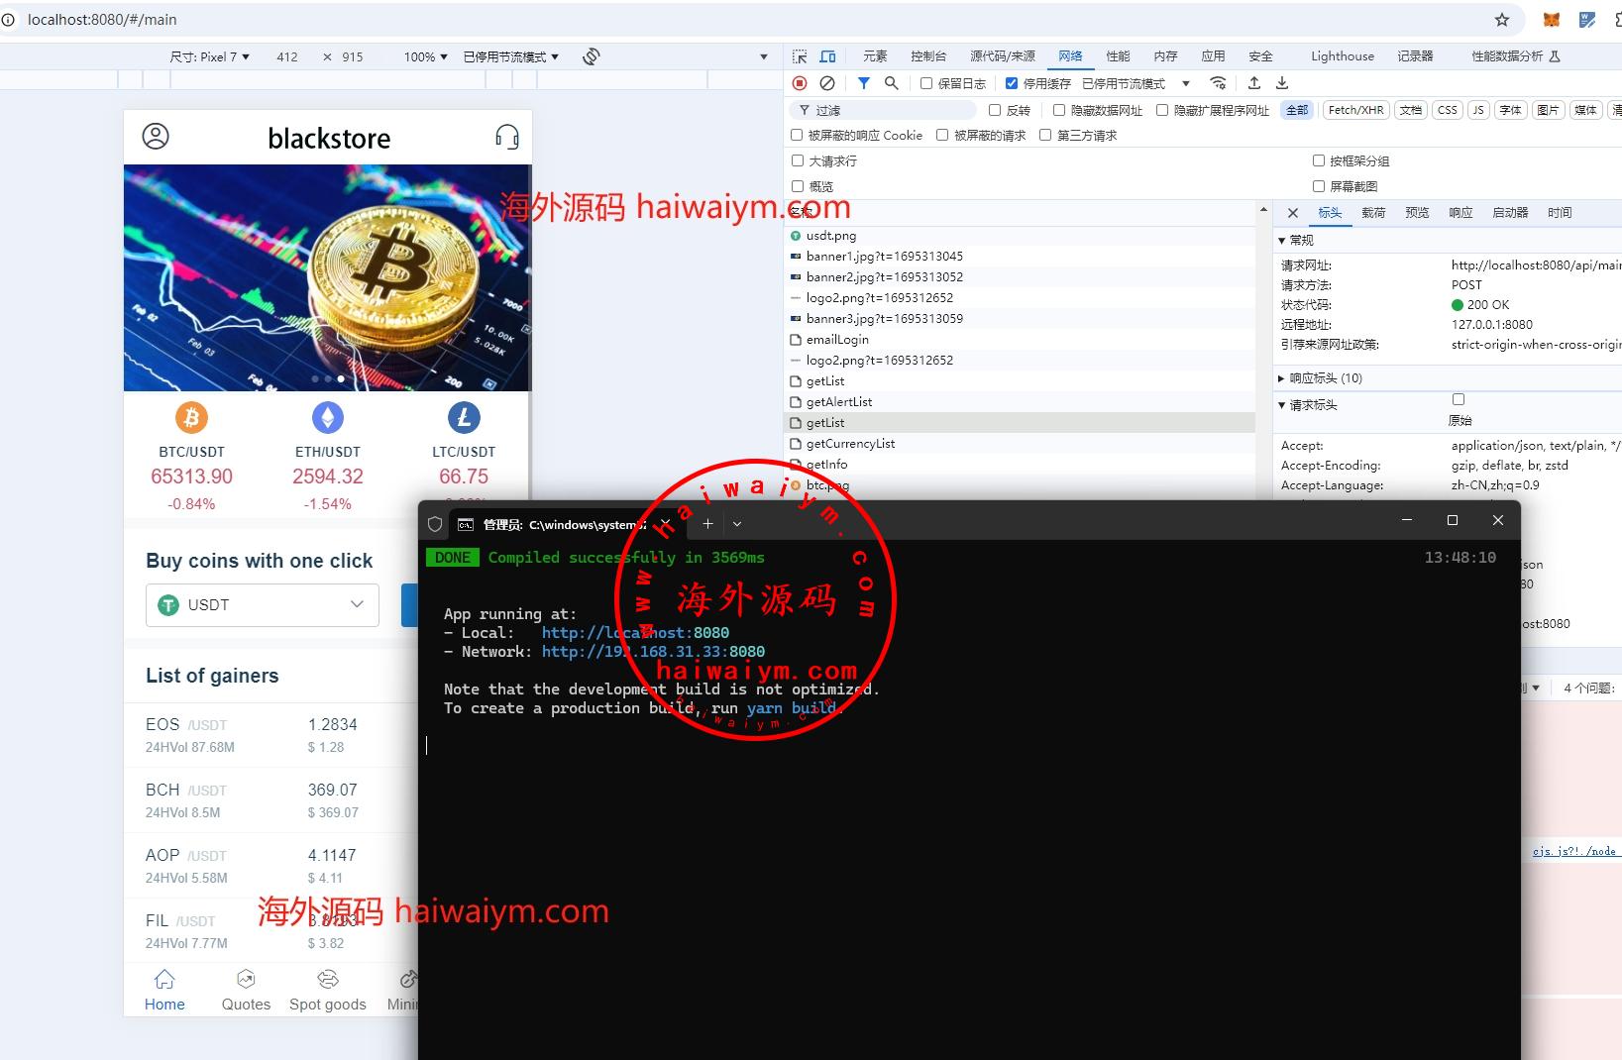Expand the response headers (10) section

click(1326, 378)
